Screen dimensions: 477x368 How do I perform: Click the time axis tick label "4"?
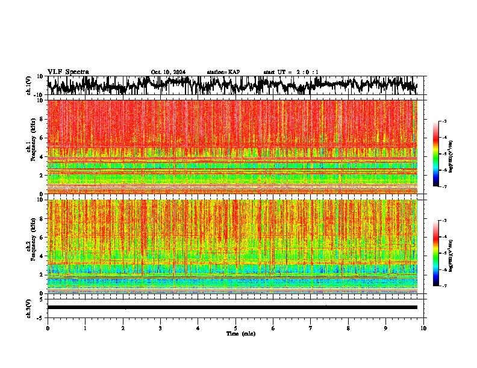coord(198,328)
